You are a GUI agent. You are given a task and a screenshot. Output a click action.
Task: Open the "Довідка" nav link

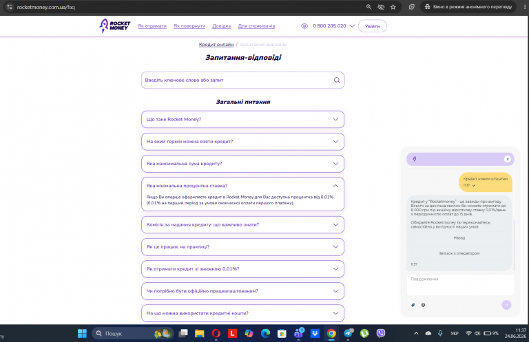point(221,26)
